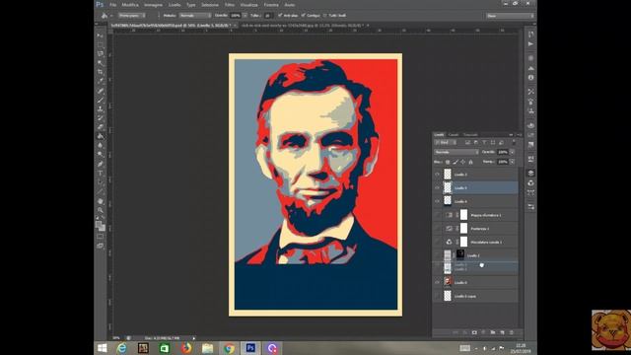
Task: Toggle the Anti-alias checkbox
Action: pyautogui.click(x=280, y=16)
